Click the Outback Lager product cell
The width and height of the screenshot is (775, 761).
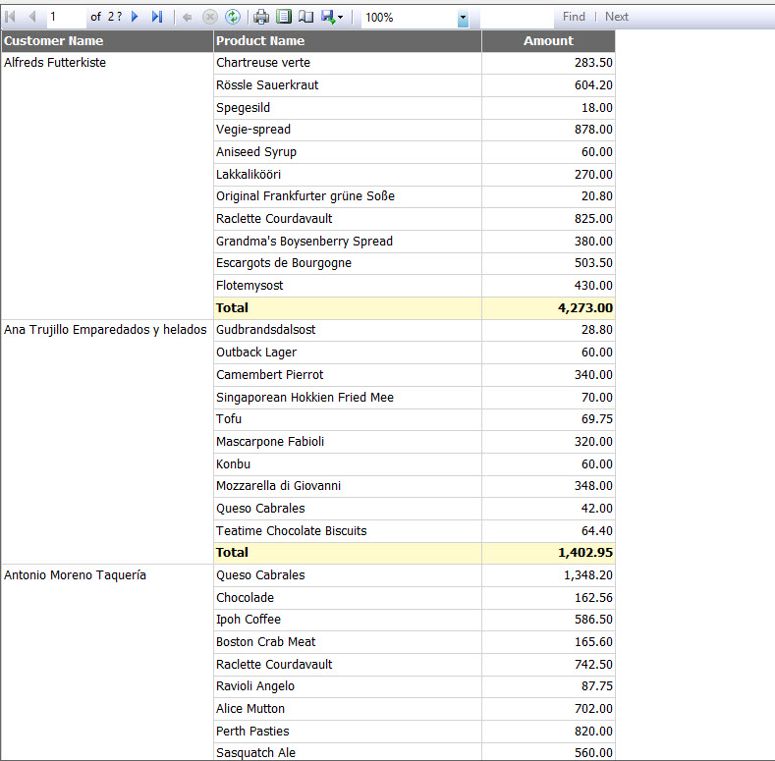348,353
